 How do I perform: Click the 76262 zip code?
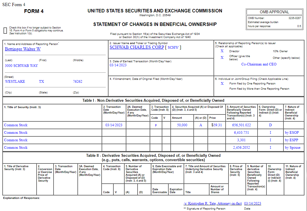[77, 82]
